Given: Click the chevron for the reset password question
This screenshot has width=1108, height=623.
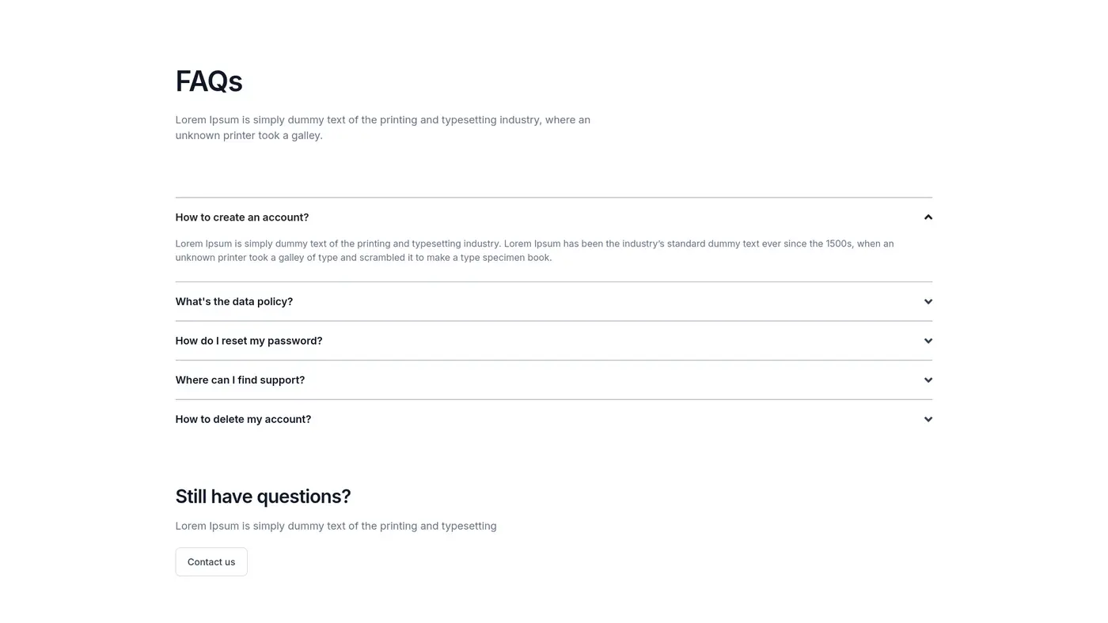Looking at the screenshot, I should (x=928, y=341).
